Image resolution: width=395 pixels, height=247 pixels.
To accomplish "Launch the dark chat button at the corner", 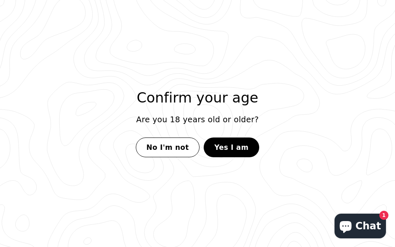I will 360,226.
